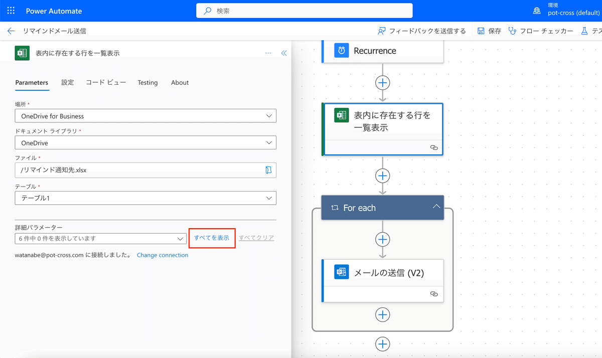Click the すべてクリア link
The height and width of the screenshot is (358, 602).
point(256,238)
